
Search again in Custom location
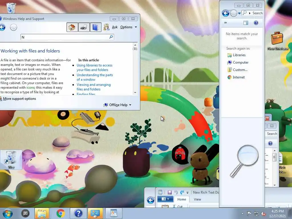pos(238,70)
